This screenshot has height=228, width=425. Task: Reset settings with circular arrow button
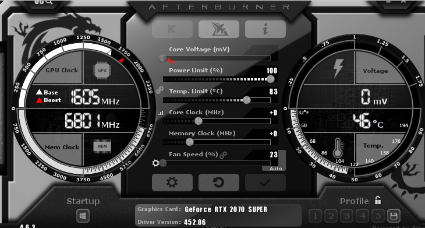(219, 183)
